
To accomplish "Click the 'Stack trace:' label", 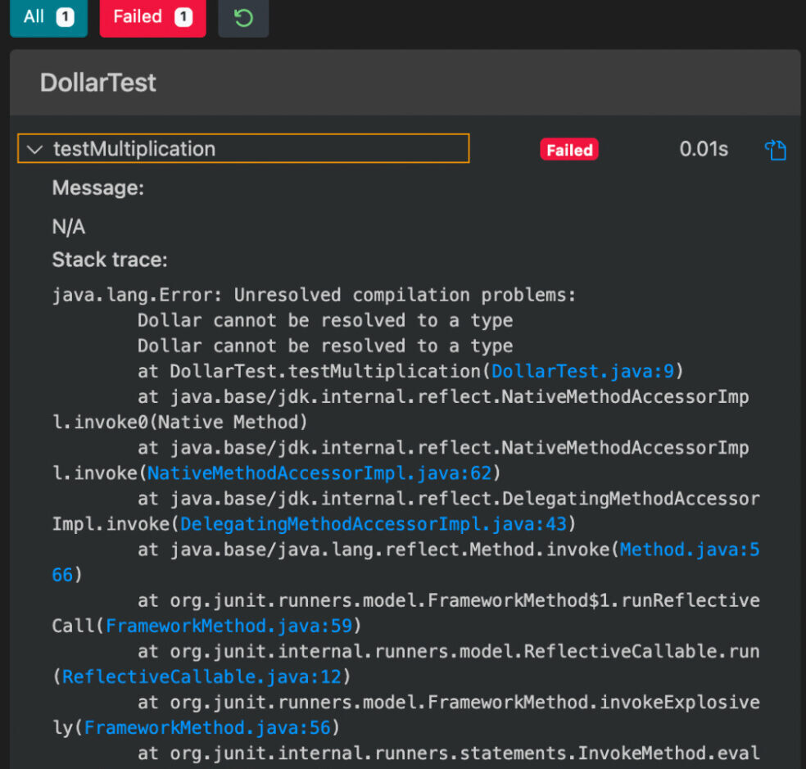I will (x=110, y=260).
